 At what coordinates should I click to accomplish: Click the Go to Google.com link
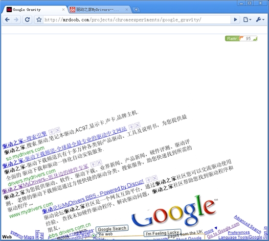click(223, 230)
